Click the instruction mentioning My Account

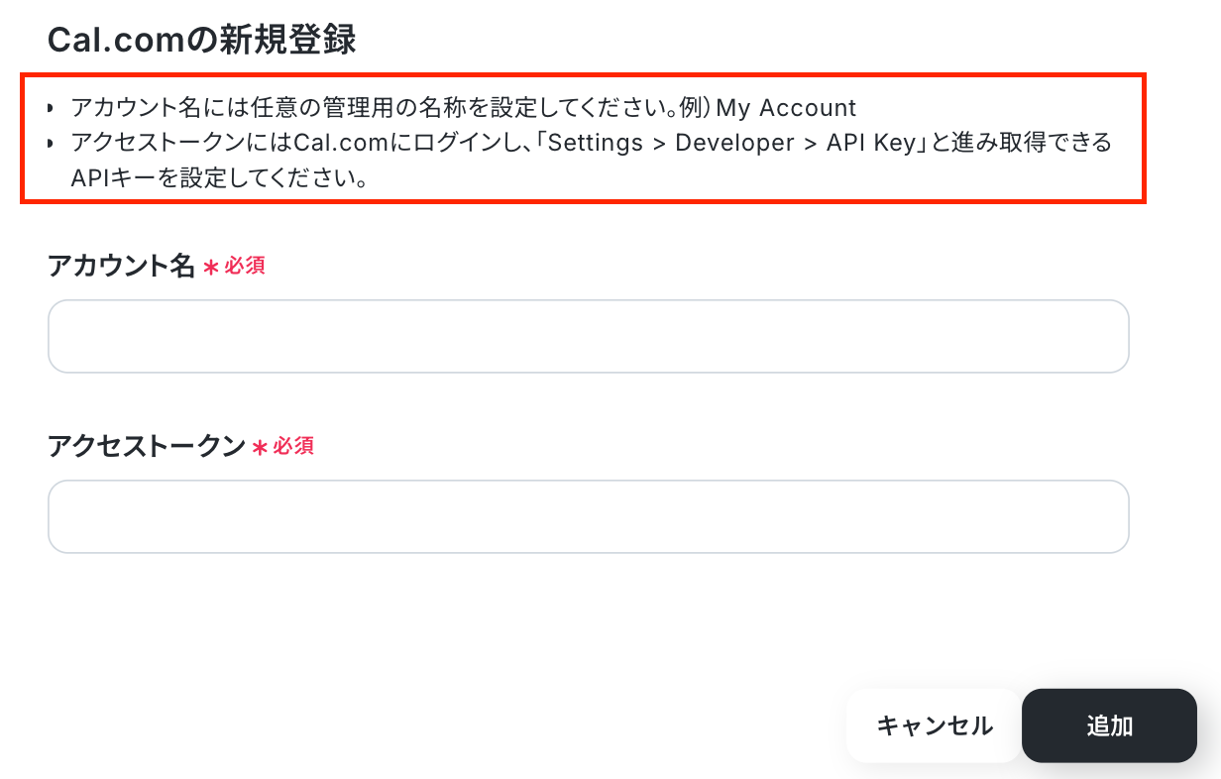(463, 107)
